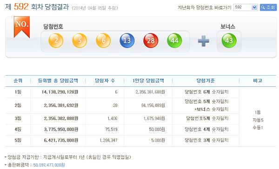Viewport: 279px width, 169px height.
Task: Click the per-person prize 84,156,489원
Action: (153, 105)
